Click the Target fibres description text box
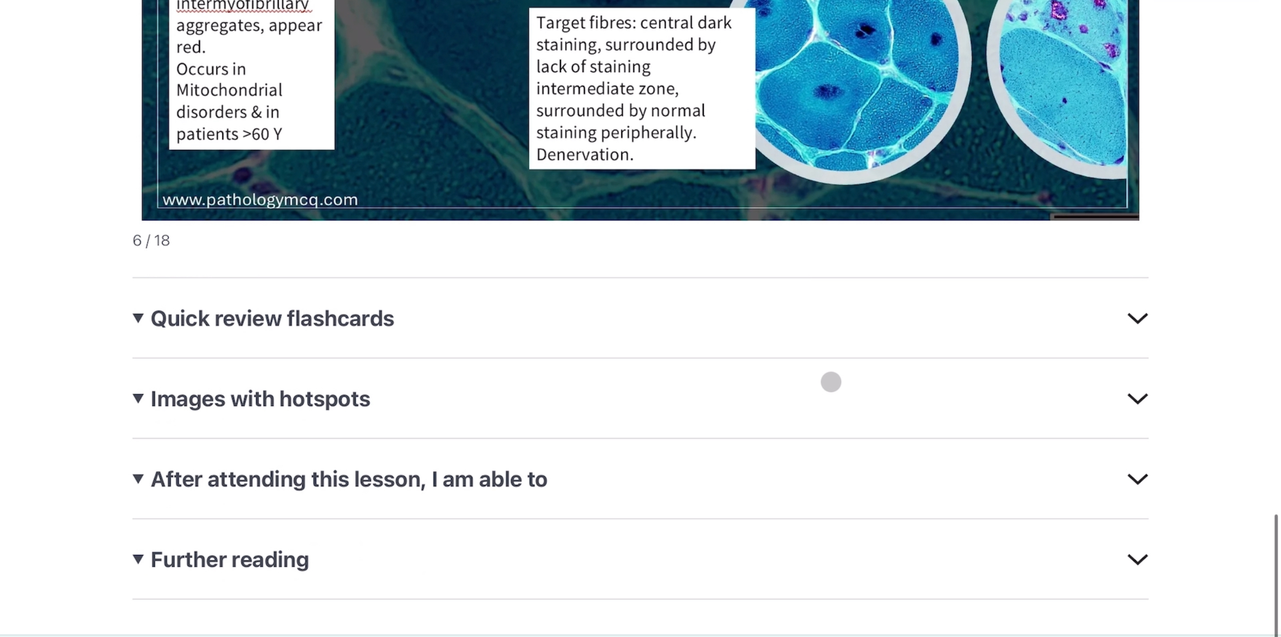This screenshot has height=637, width=1281. (642, 89)
